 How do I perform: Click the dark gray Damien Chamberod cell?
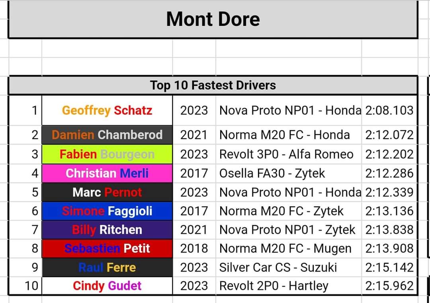[107, 135]
